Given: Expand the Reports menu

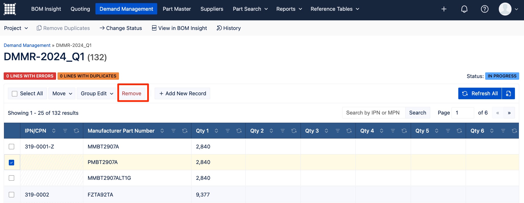Looking at the screenshot, I should (x=289, y=9).
